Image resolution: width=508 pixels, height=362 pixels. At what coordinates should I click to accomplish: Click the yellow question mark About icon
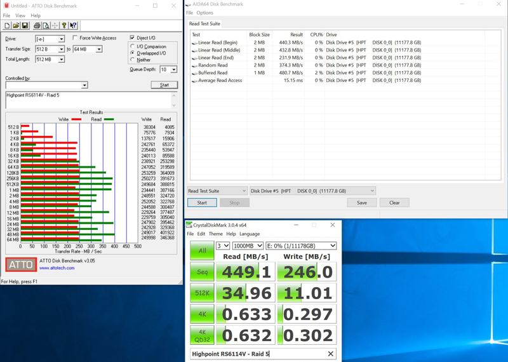coord(64,26)
